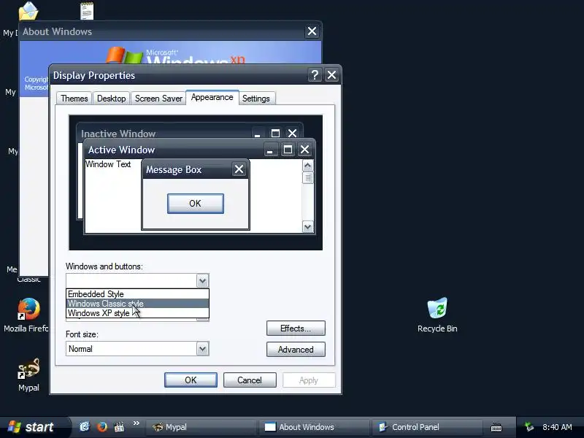Viewport: 584px width, 438px height.
Task: Switch to Control Panel taskbar button
Action: click(427, 427)
